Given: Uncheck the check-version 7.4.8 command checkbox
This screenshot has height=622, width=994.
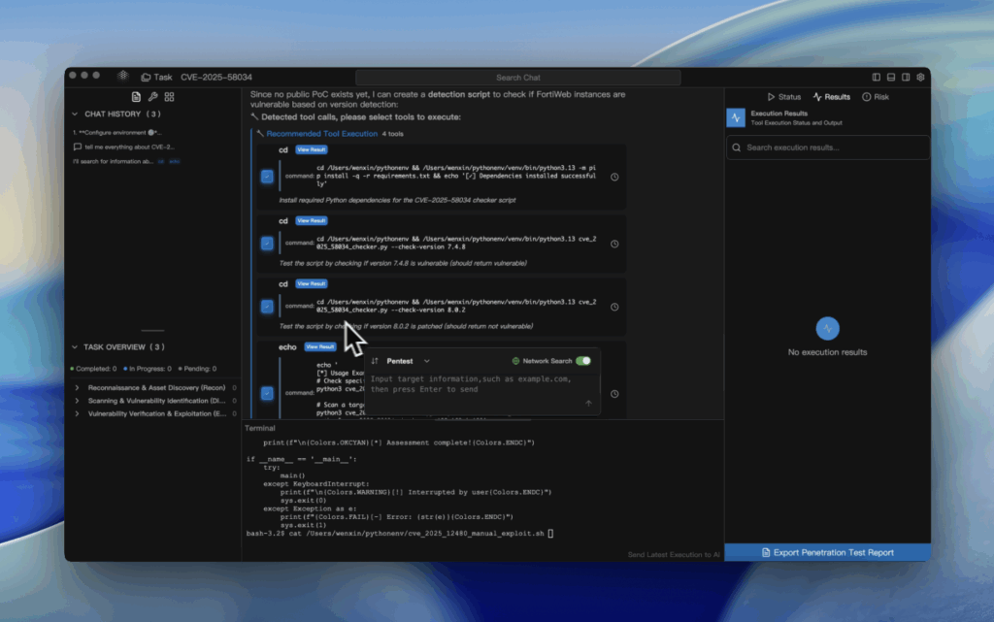Looking at the screenshot, I should point(267,243).
